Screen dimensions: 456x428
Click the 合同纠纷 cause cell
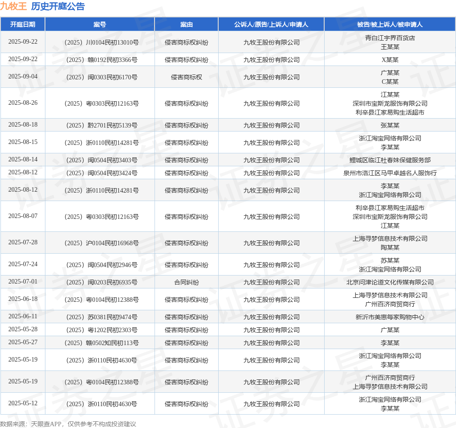click(x=187, y=282)
